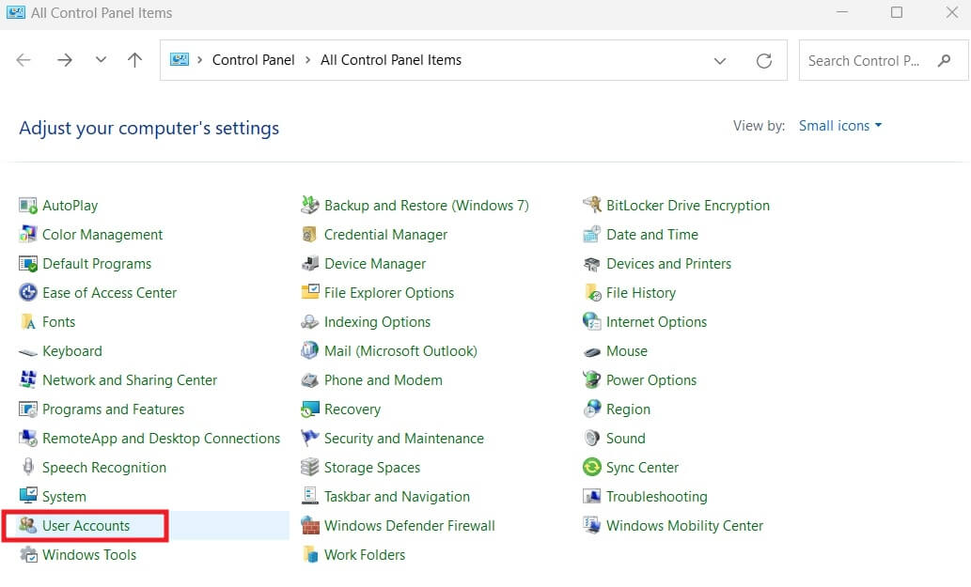Open BitLocker Drive Encryption
Screen dimensions: 971x587
(x=687, y=205)
